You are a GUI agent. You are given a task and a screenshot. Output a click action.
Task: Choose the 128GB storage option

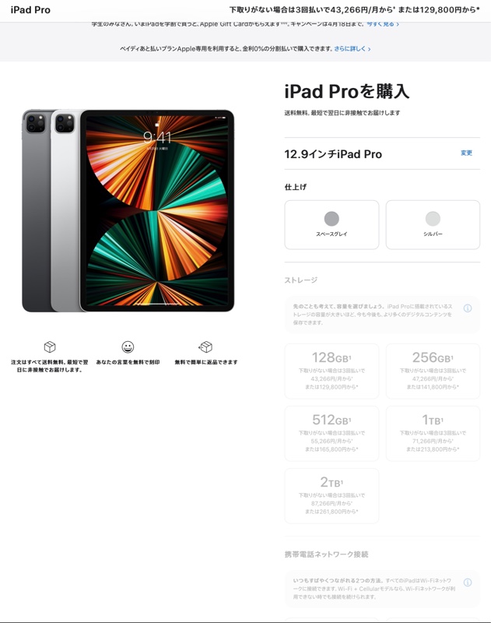coord(331,371)
